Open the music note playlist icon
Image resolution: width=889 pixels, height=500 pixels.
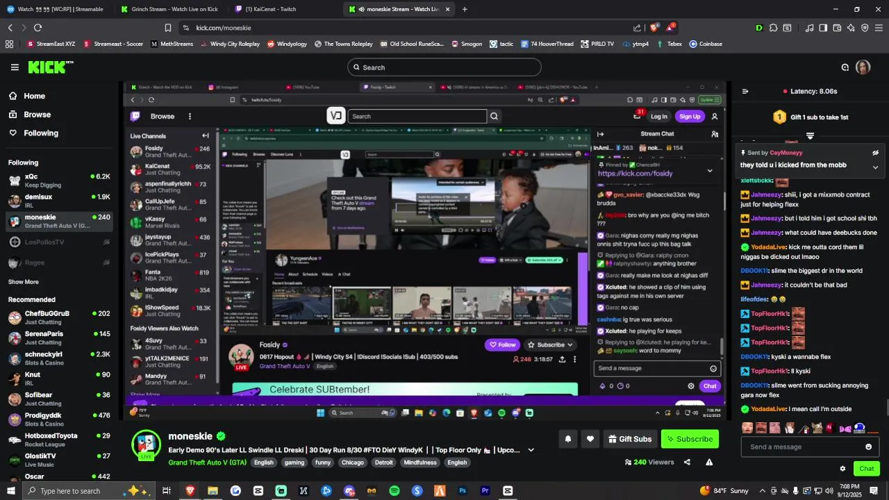[809, 28]
